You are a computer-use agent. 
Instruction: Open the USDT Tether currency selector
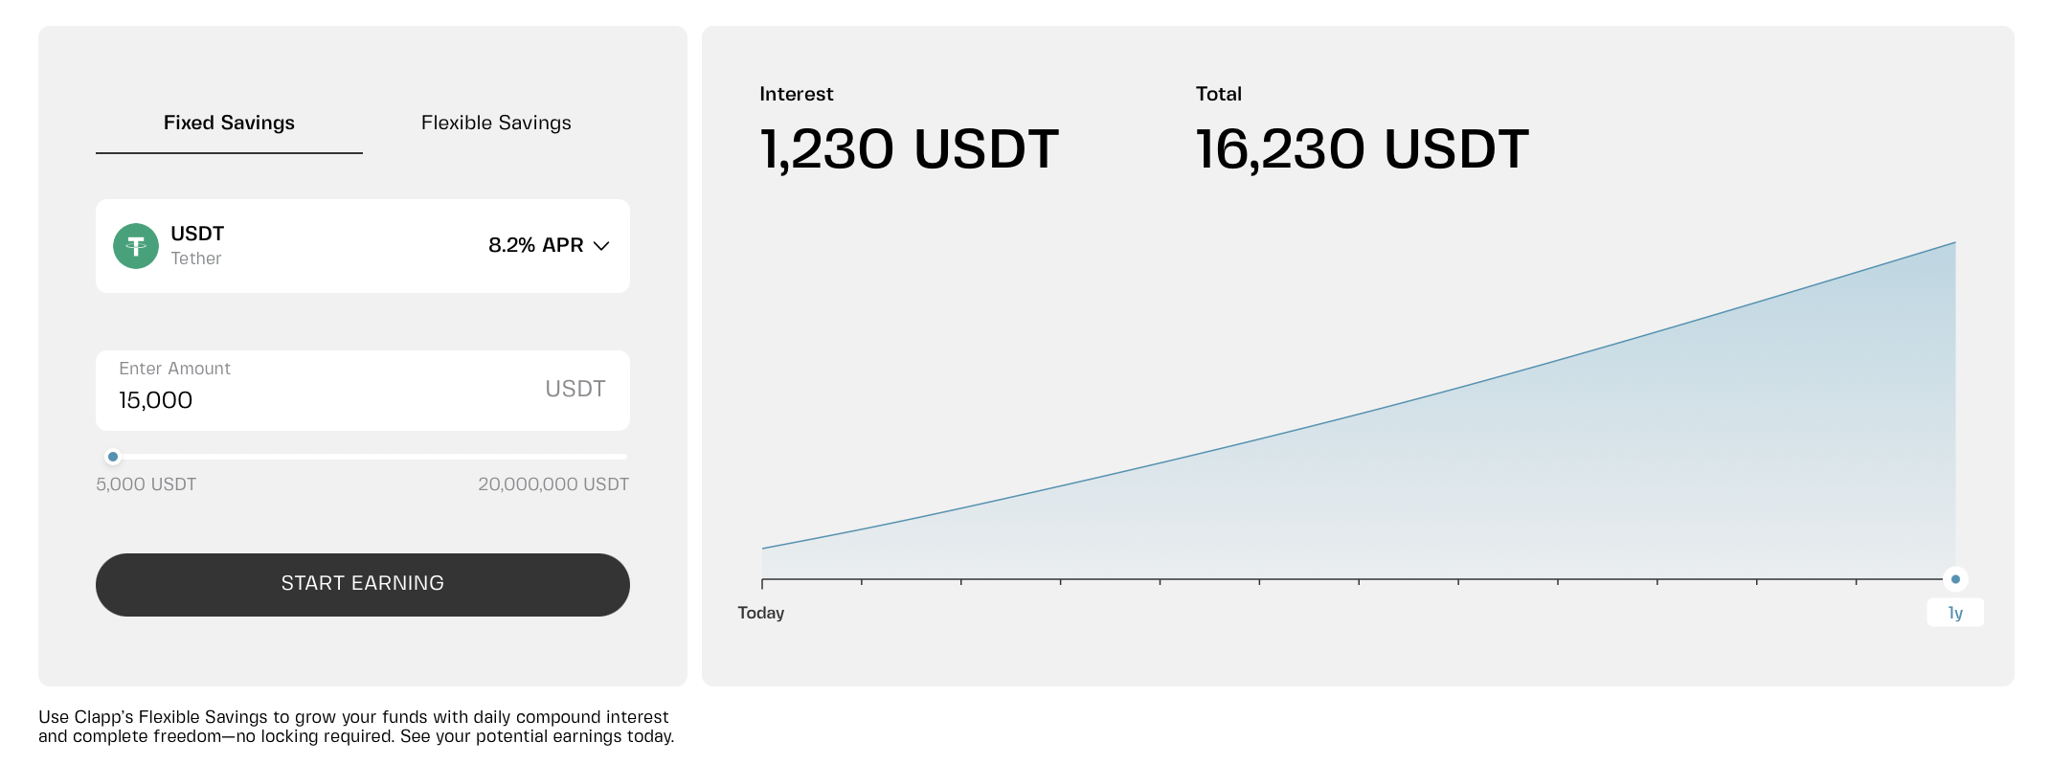click(x=363, y=246)
